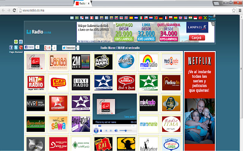Mute the player volume speaker icon
This screenshot has width=243, height=151.
116,131
